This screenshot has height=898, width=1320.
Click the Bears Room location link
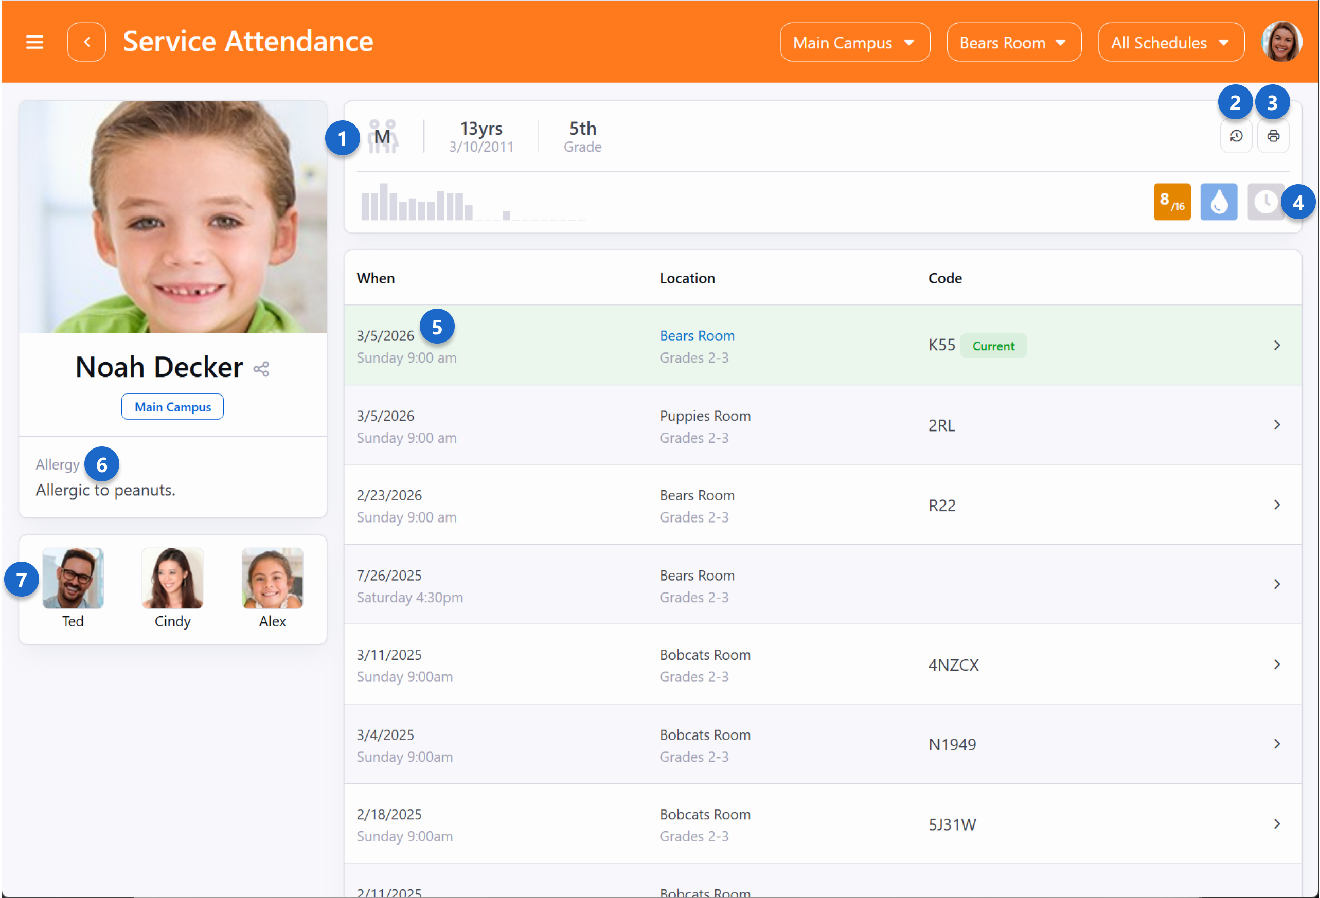pos(697,336)
